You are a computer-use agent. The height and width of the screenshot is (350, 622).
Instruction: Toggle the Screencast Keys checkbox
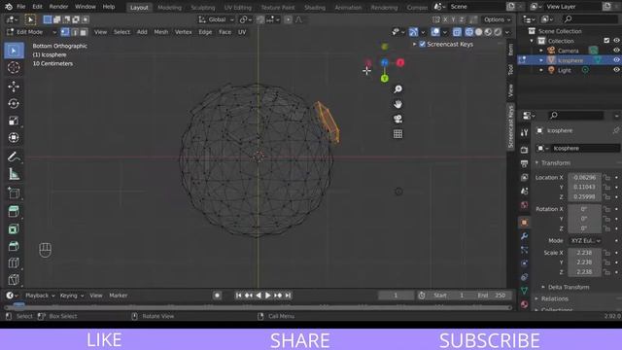point(423,44)
